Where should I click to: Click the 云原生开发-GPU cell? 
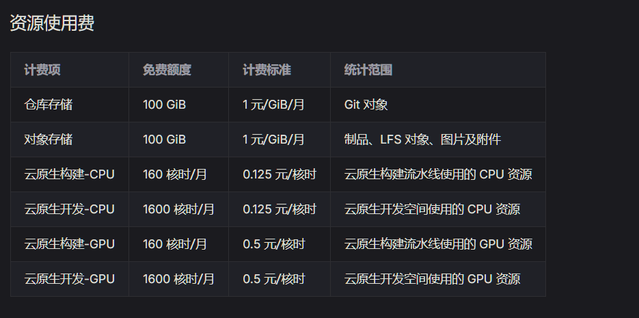coord(69,279)
